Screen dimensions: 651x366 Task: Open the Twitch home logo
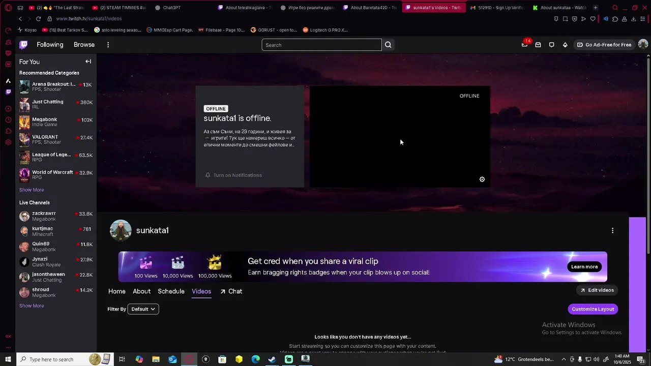[x=23, y=45]
